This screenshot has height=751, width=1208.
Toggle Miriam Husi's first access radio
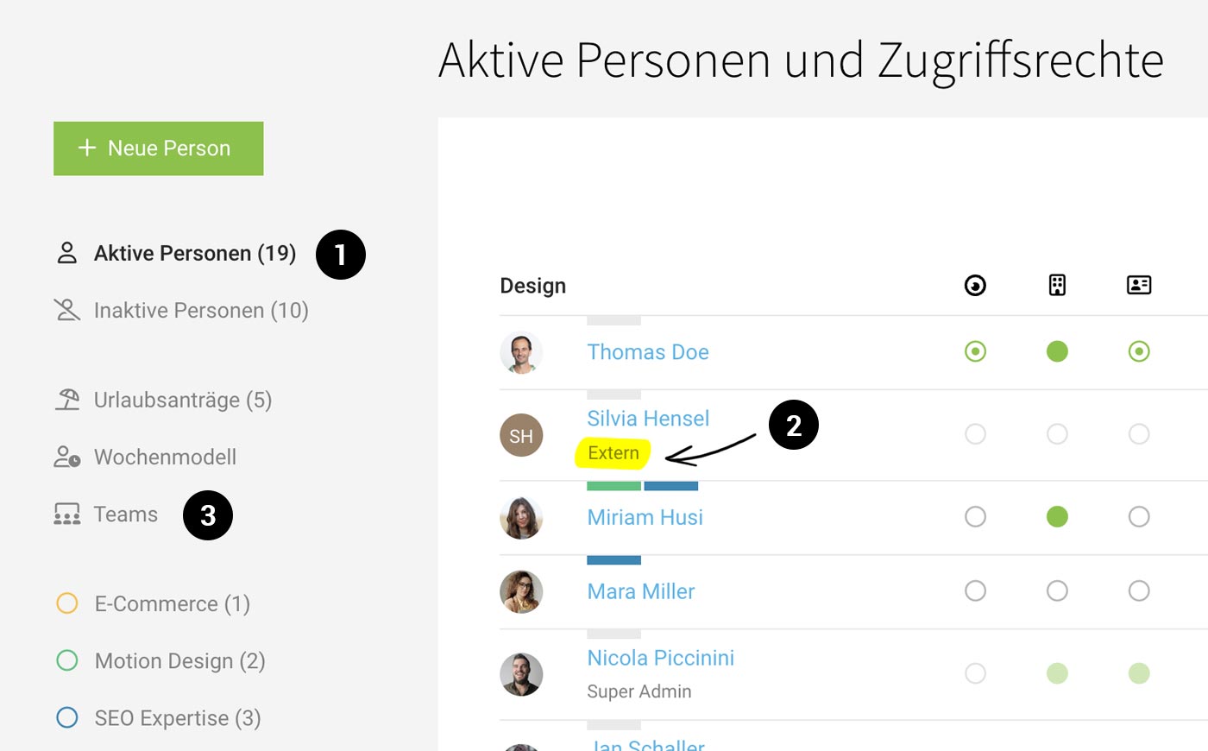pyautogui.click(x=975, y=517)
